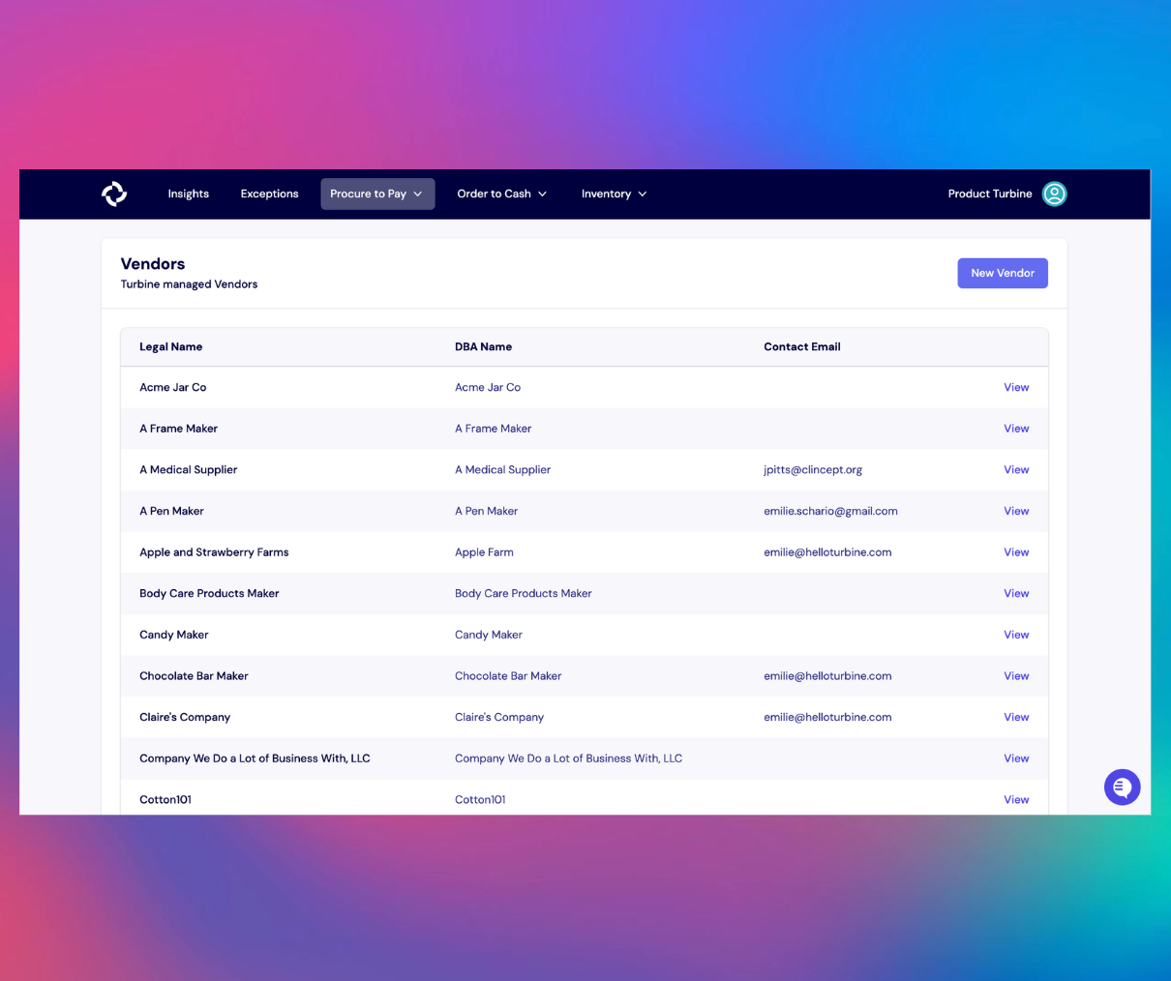Open the Inventory dropdown menu

(x=614, y=193)
